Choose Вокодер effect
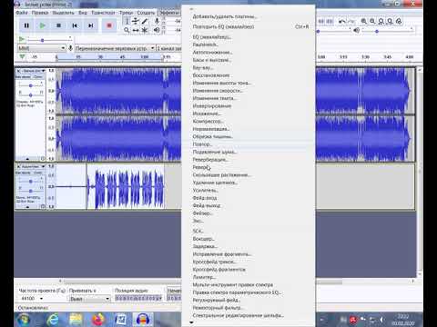This screenshot has height=327, width=437. pos(249,239)
